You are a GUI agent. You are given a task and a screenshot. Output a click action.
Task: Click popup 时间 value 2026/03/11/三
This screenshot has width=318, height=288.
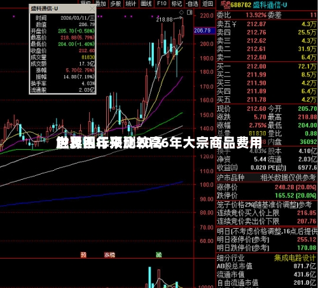[x=78, y=18]
